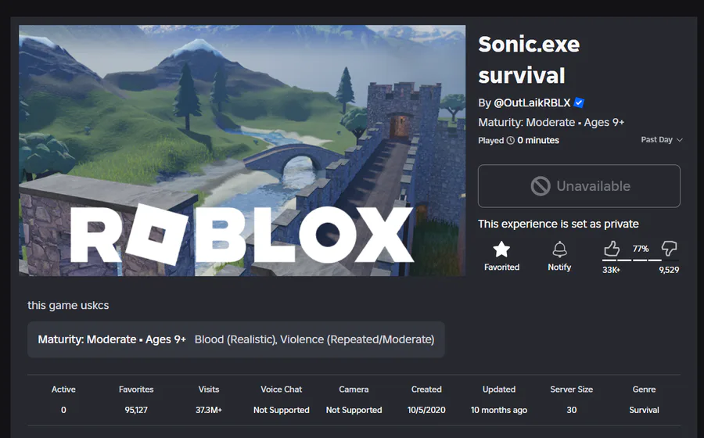The height and width of the screenshot is (438, 704).
Task: Click the 33K+ likes count
Action: [x=611, y=270]
